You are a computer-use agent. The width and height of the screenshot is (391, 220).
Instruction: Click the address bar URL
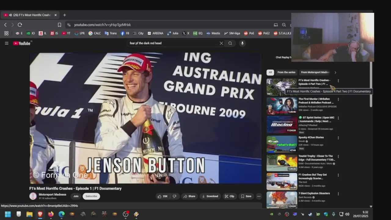[102, 25]
